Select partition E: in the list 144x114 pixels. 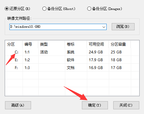click(x=16, y=60)
